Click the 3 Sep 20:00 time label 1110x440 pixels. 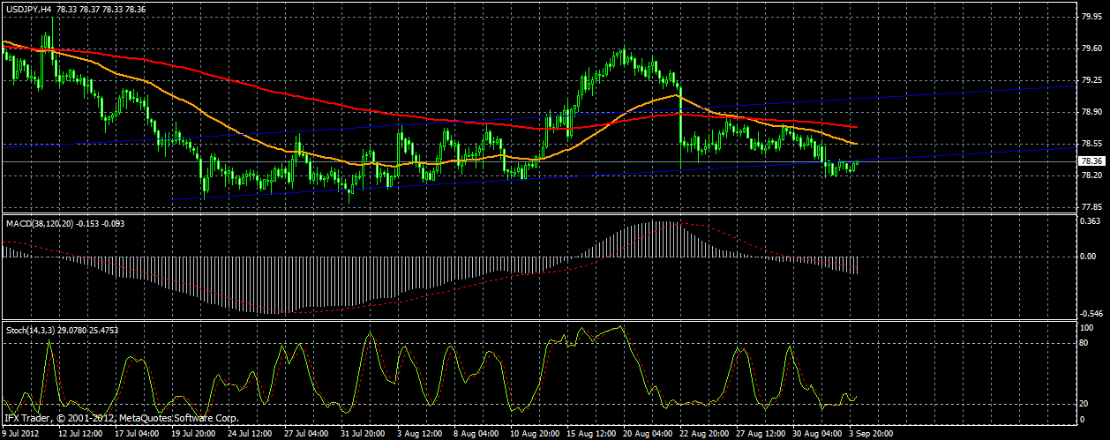click(869, 434)
